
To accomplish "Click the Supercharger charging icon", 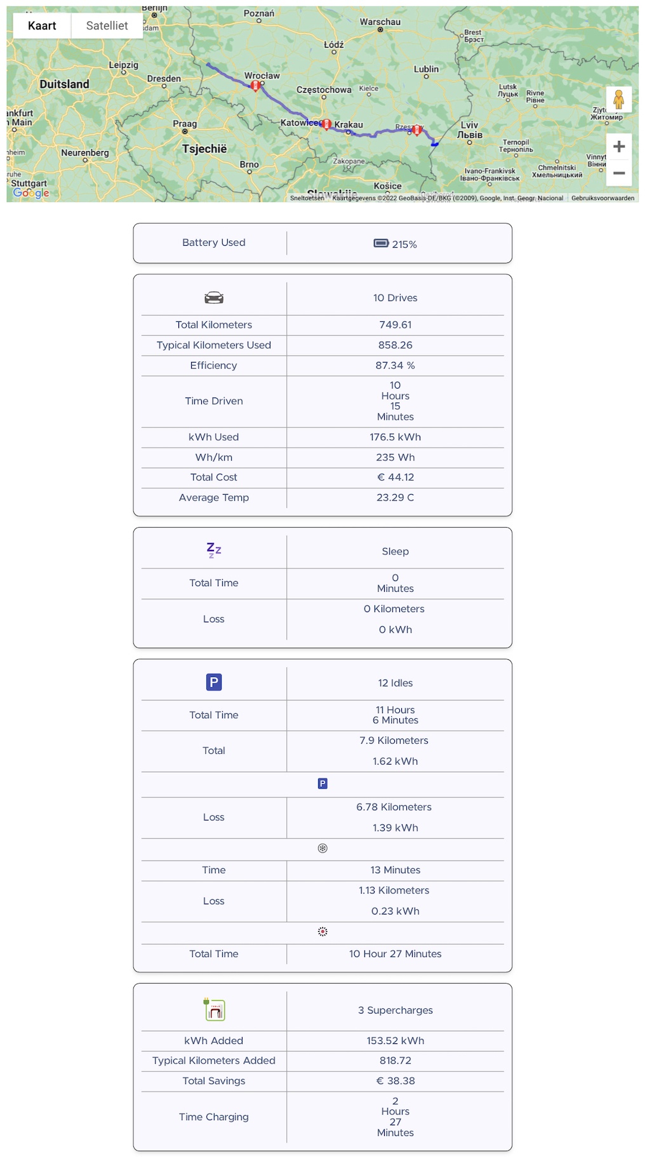I will coord(213,1010).
